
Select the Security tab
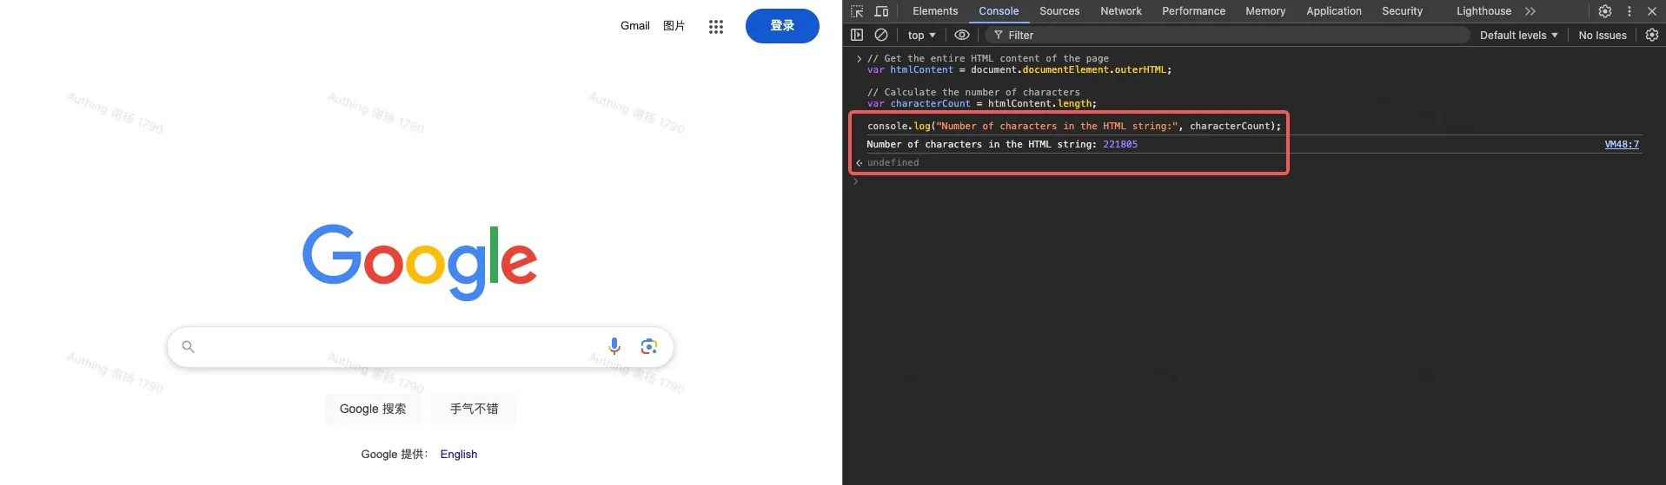[x=1402, y=11]
